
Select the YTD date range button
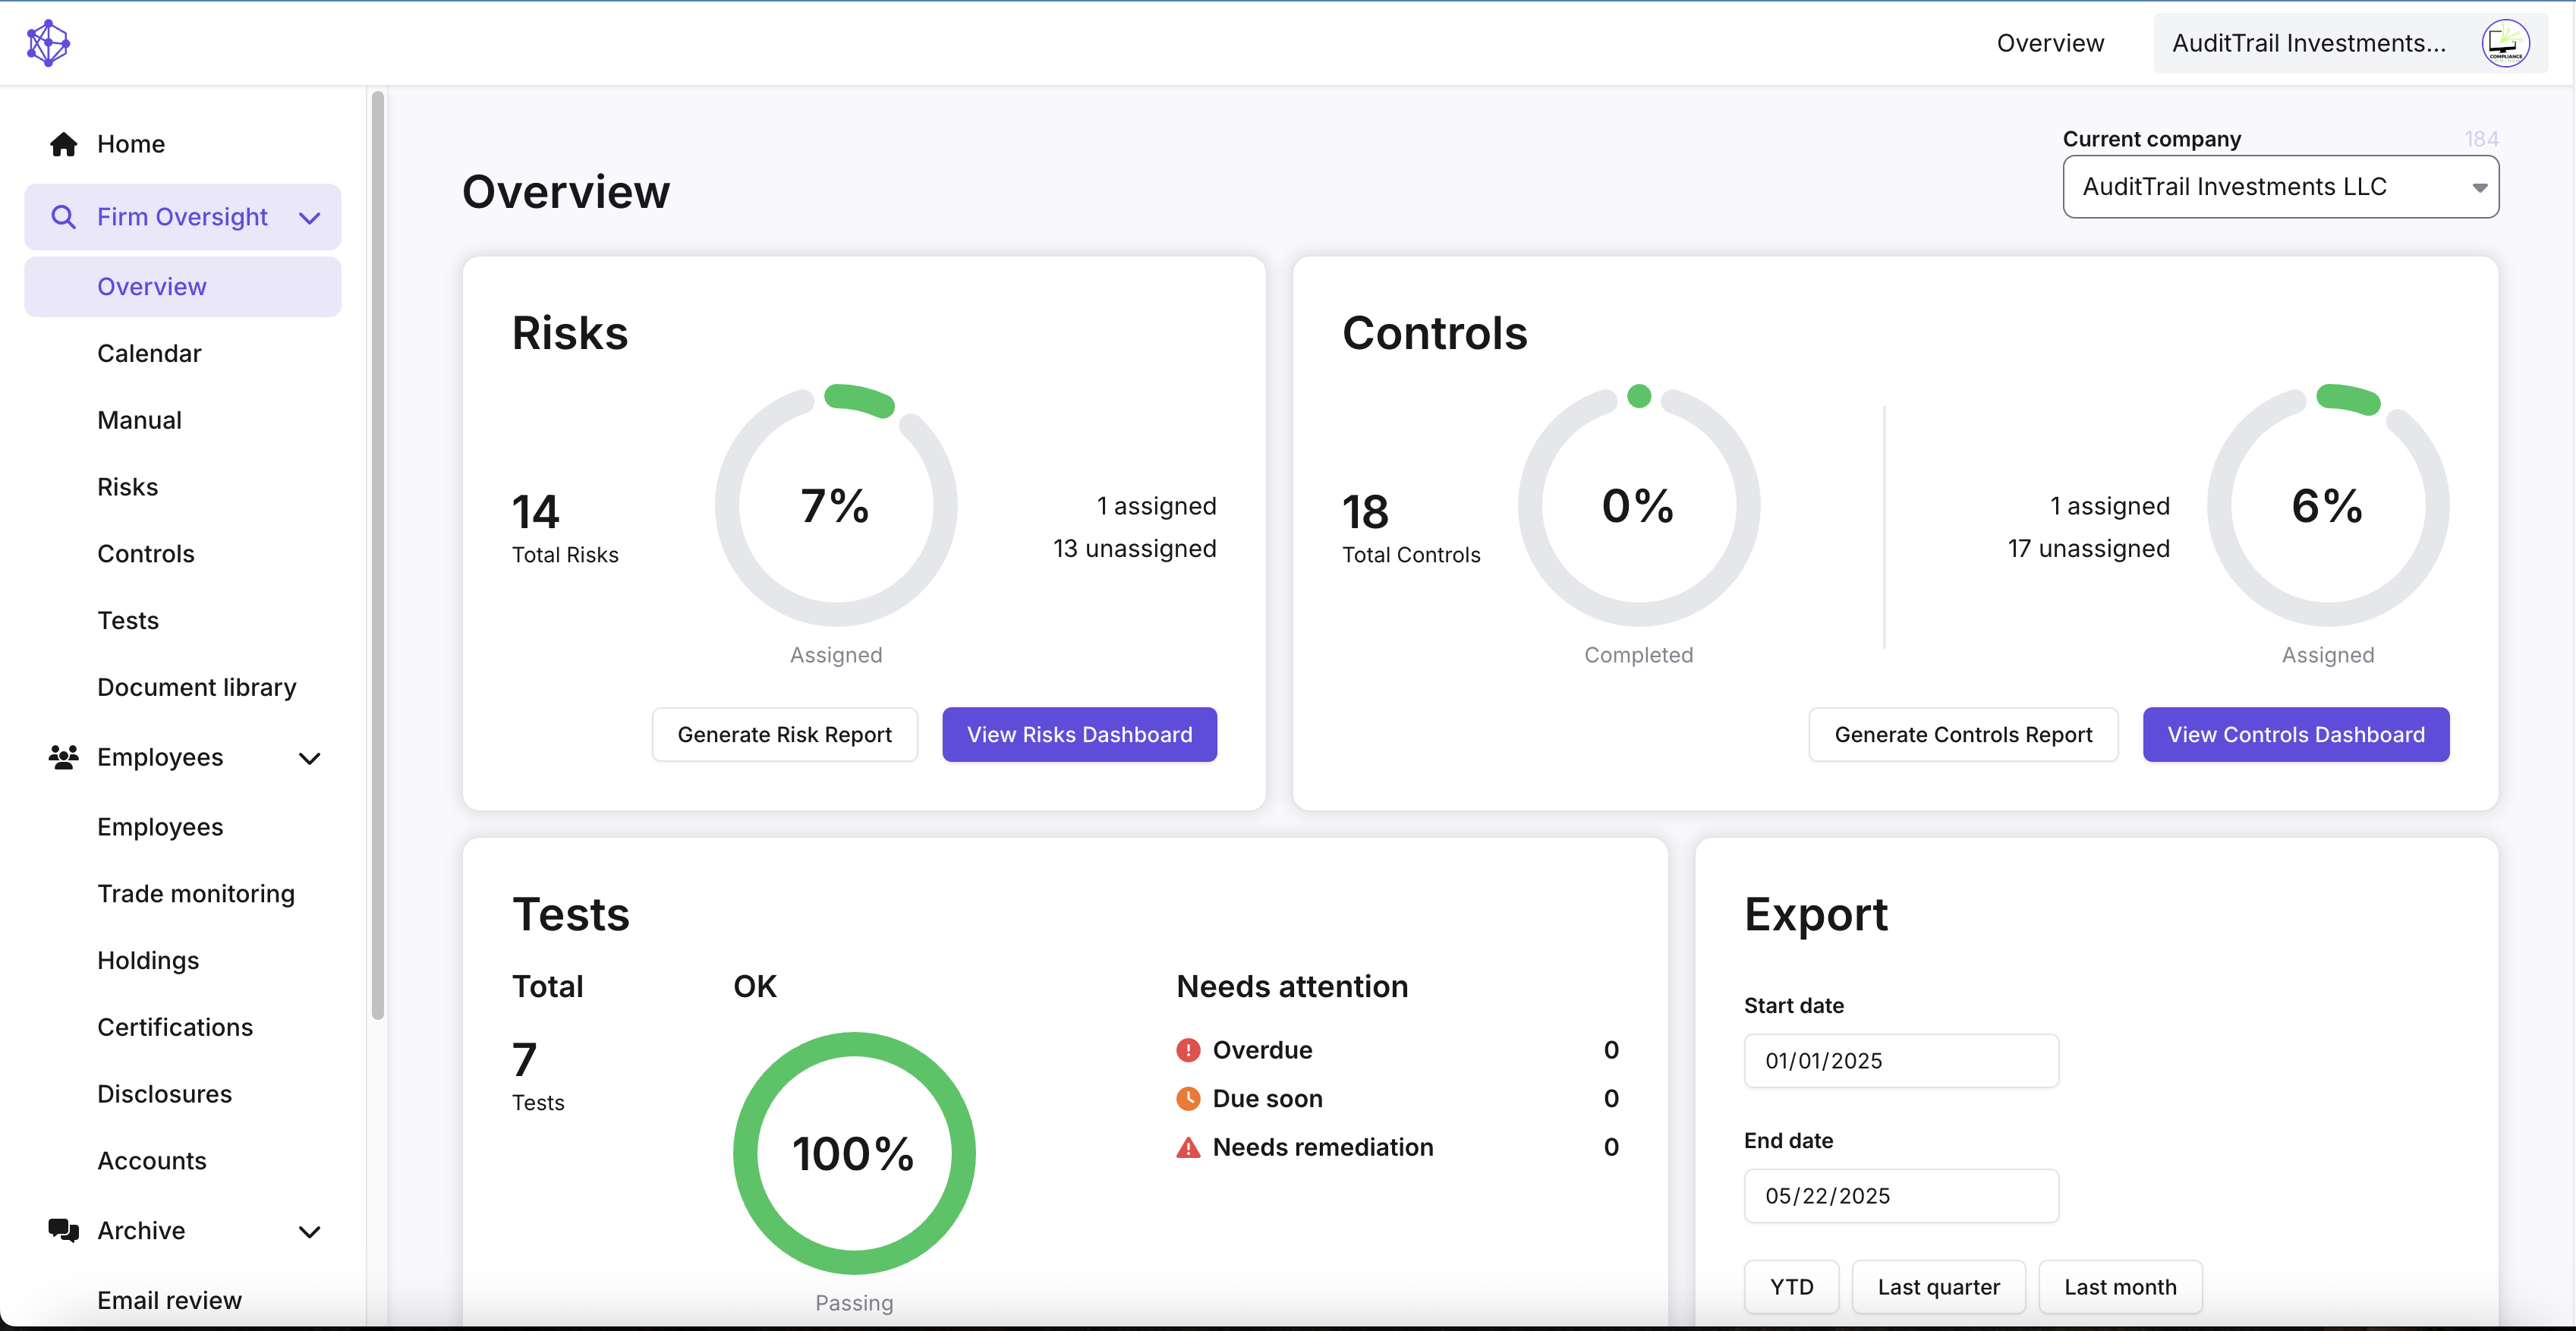[1790, 1287]
